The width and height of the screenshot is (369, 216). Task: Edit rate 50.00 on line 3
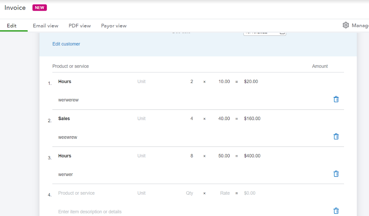(224, 156)
